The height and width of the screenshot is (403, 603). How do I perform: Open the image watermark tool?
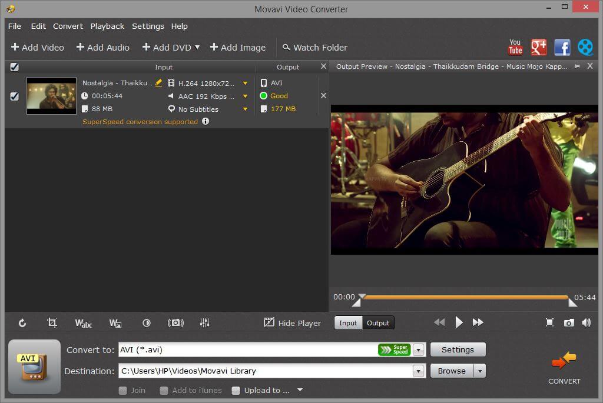115,323
